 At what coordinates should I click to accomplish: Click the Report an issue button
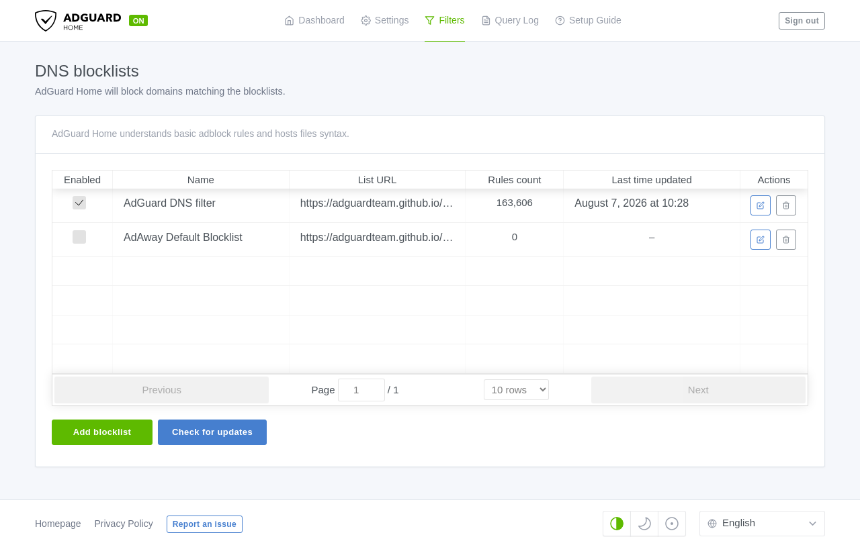pyautogui.click(x=204, y=524)
